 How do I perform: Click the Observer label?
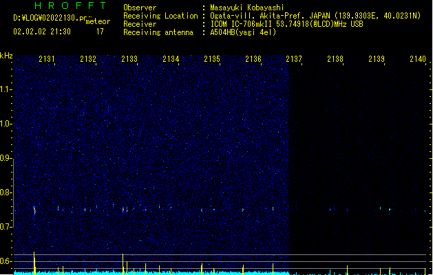coord(140,8)
